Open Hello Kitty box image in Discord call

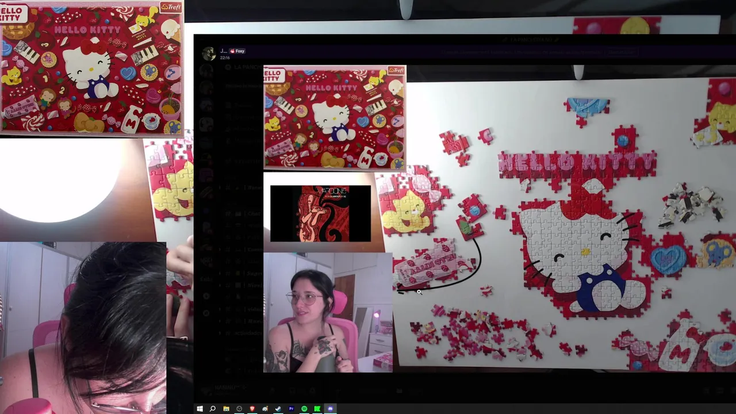[335, 118]
